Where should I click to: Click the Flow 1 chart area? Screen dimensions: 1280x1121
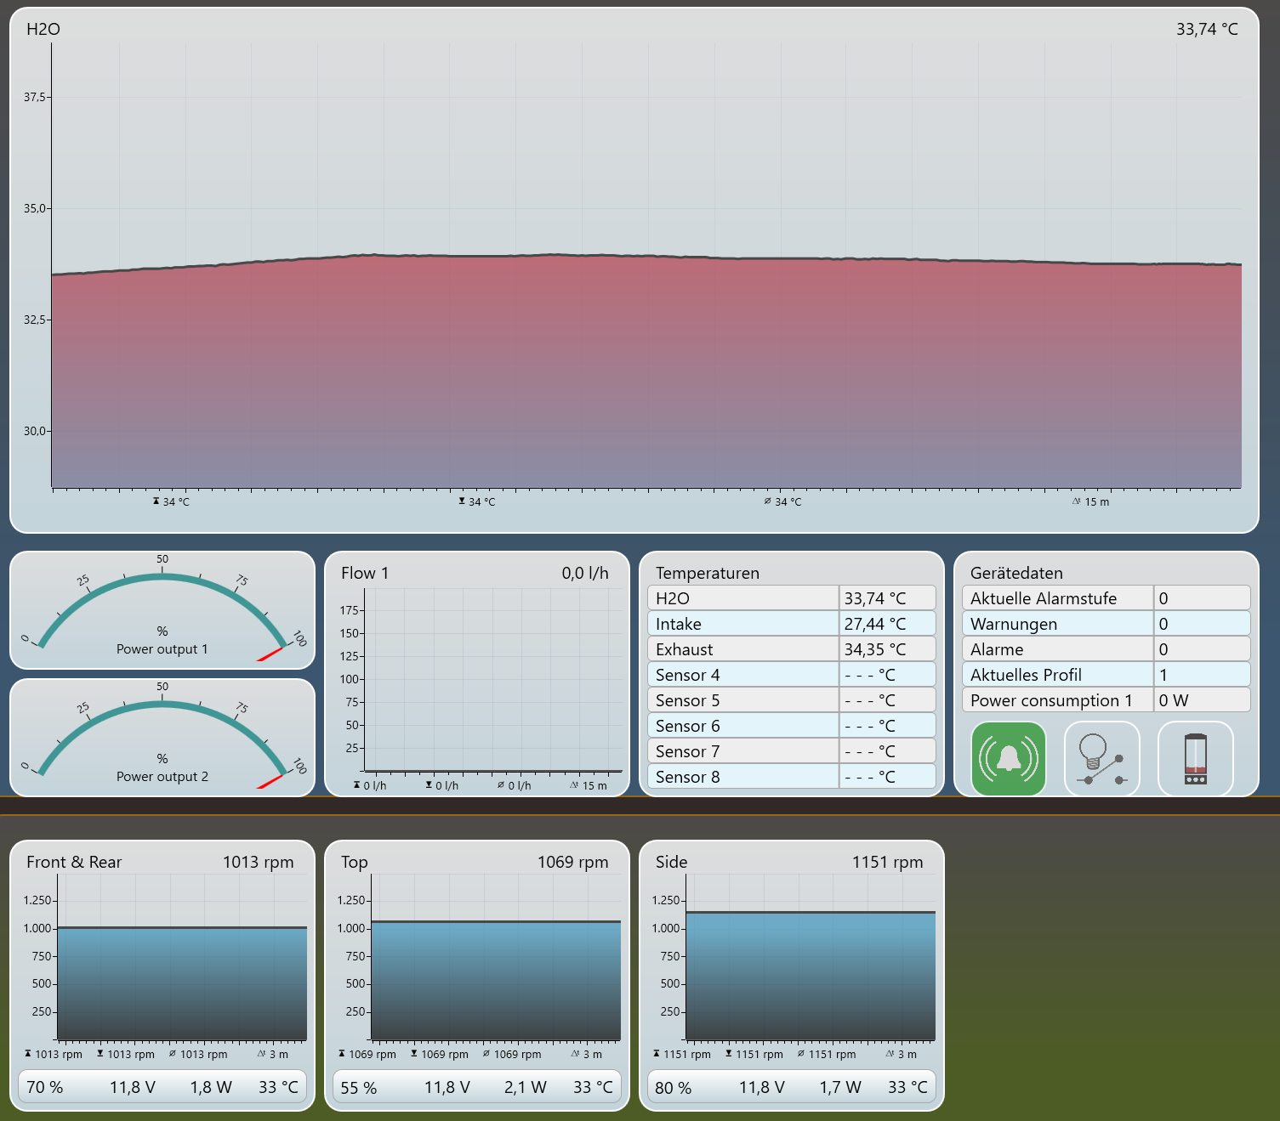tap(493, 680)
